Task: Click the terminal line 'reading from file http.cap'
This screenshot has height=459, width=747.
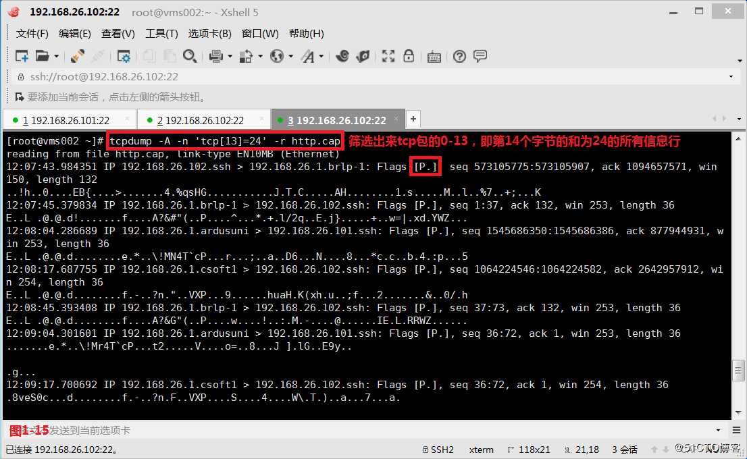Action: [x=173, y=154]
